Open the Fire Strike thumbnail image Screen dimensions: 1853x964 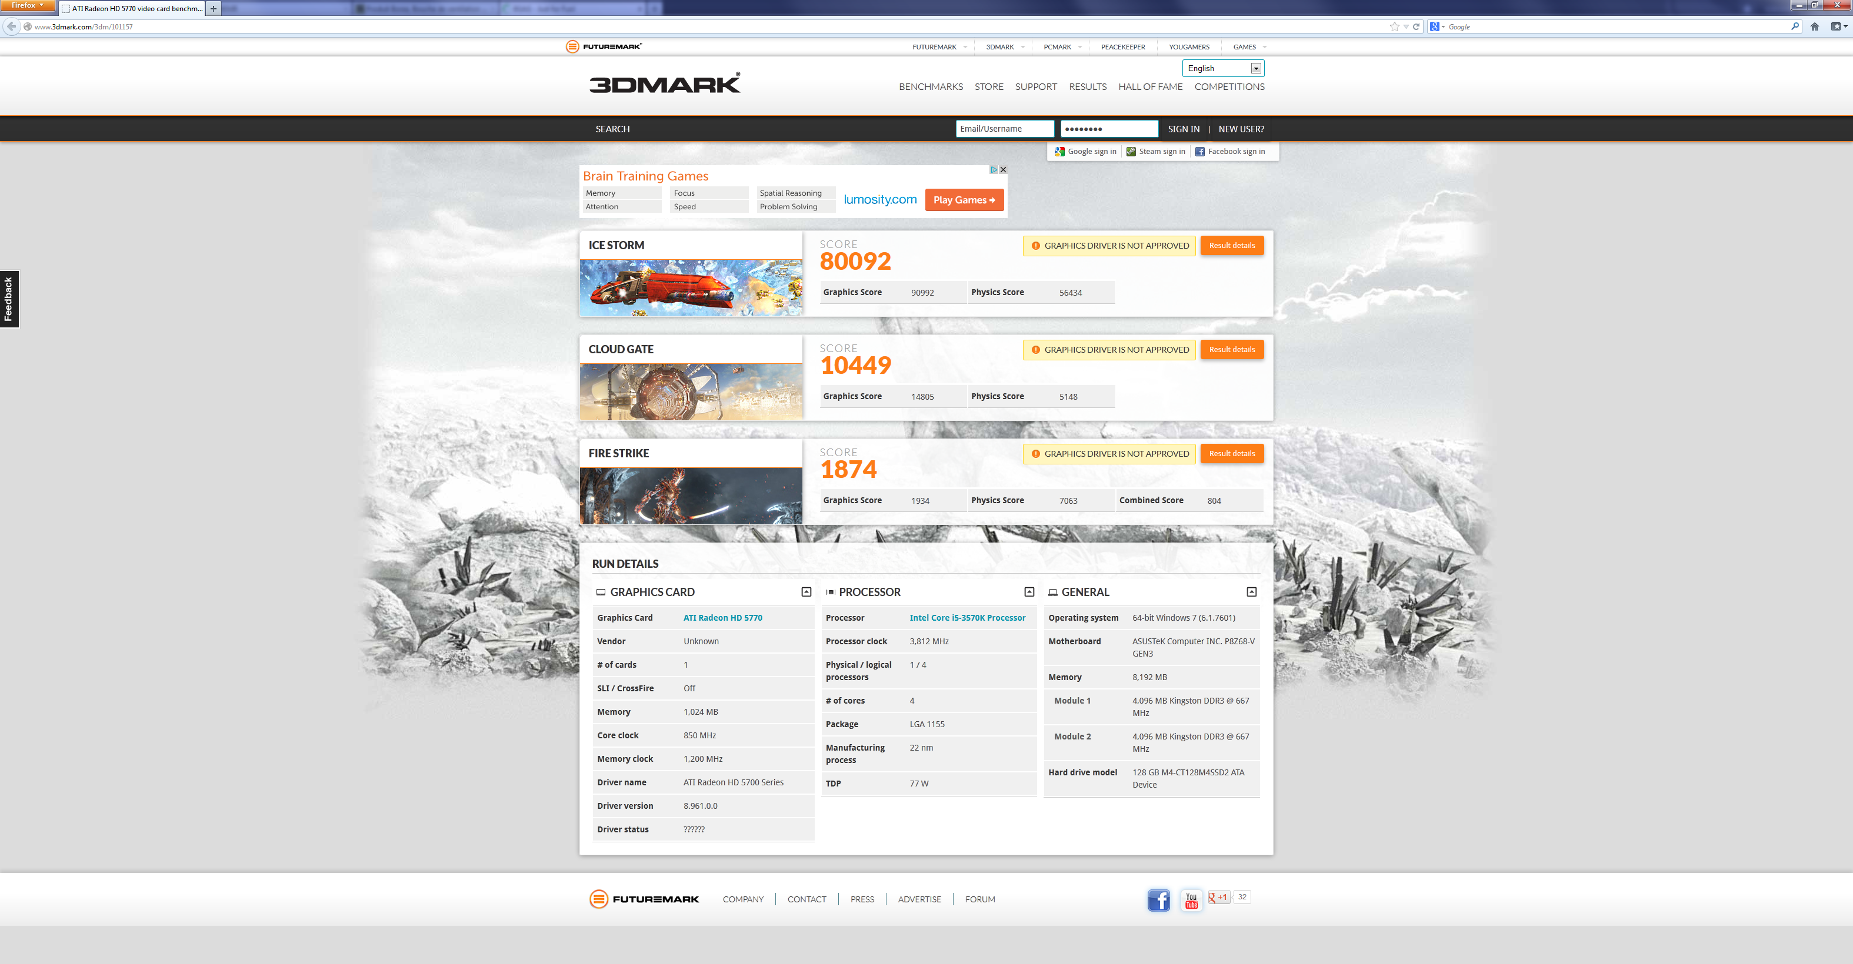(691, 496)
